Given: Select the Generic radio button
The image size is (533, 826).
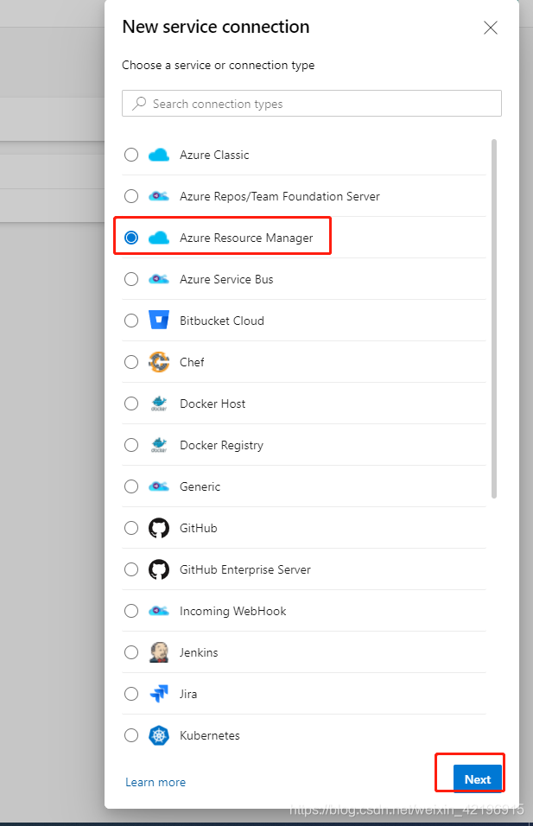Looking at the screenshot, I should coord(131,486).
